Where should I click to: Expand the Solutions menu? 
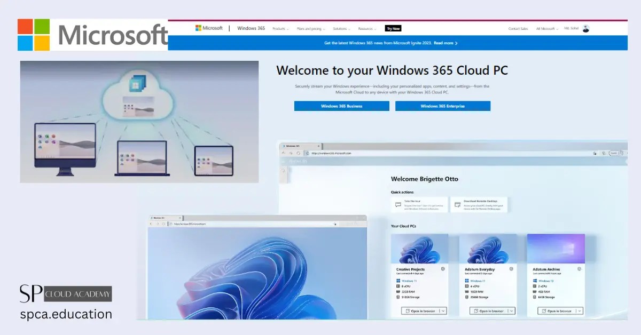pyautogui.click(x=341, y=29)
